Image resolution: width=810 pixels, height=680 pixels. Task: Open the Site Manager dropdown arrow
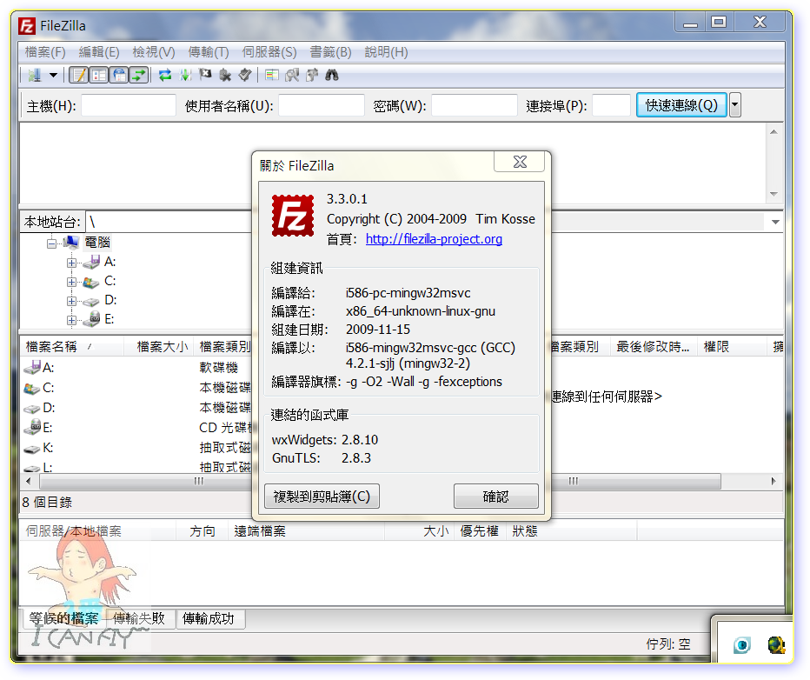53,76
